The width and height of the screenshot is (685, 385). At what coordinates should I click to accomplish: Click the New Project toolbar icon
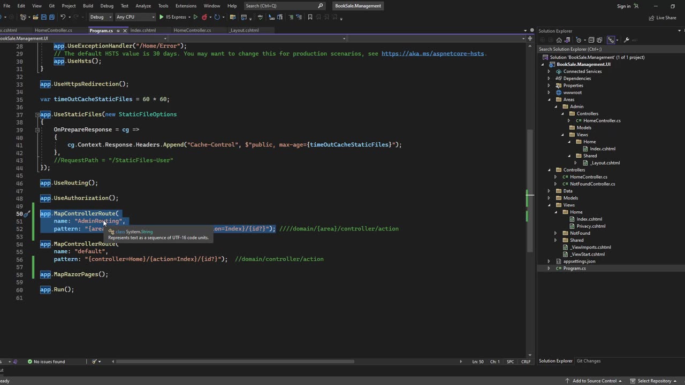coord(23,17)
